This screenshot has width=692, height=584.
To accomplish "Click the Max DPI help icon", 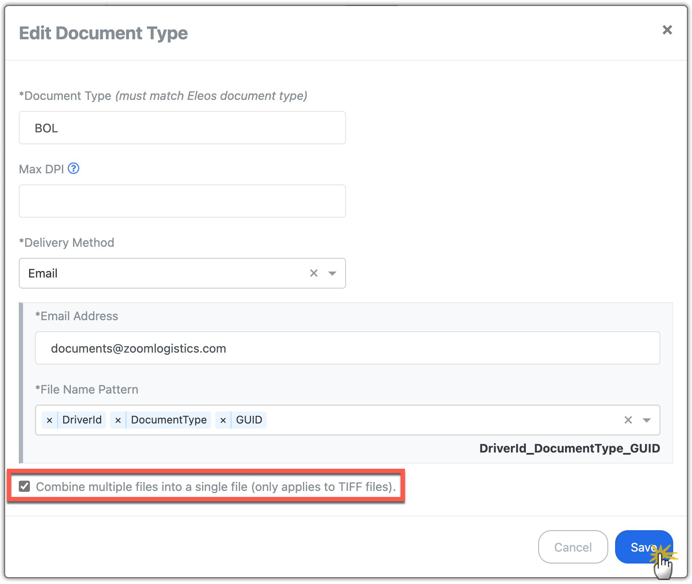I will [x=73, y=169].
